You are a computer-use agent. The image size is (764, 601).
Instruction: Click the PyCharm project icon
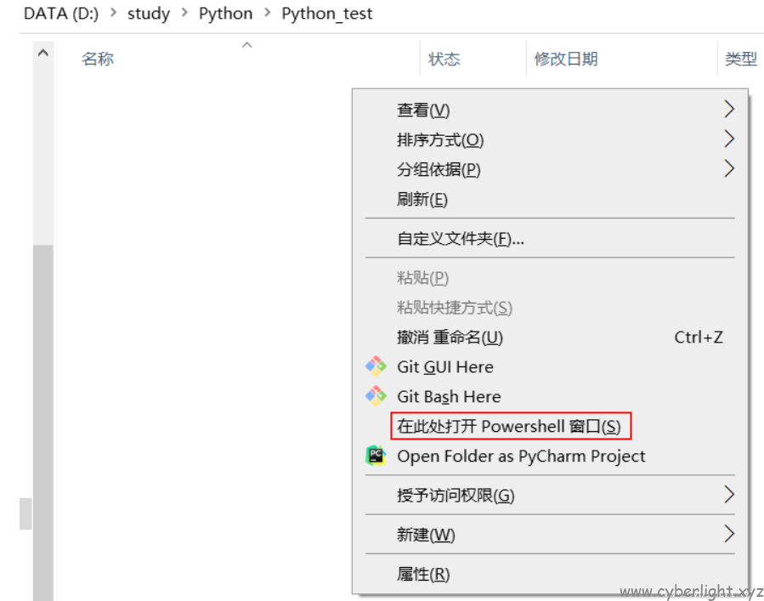(x=376, y=456)
